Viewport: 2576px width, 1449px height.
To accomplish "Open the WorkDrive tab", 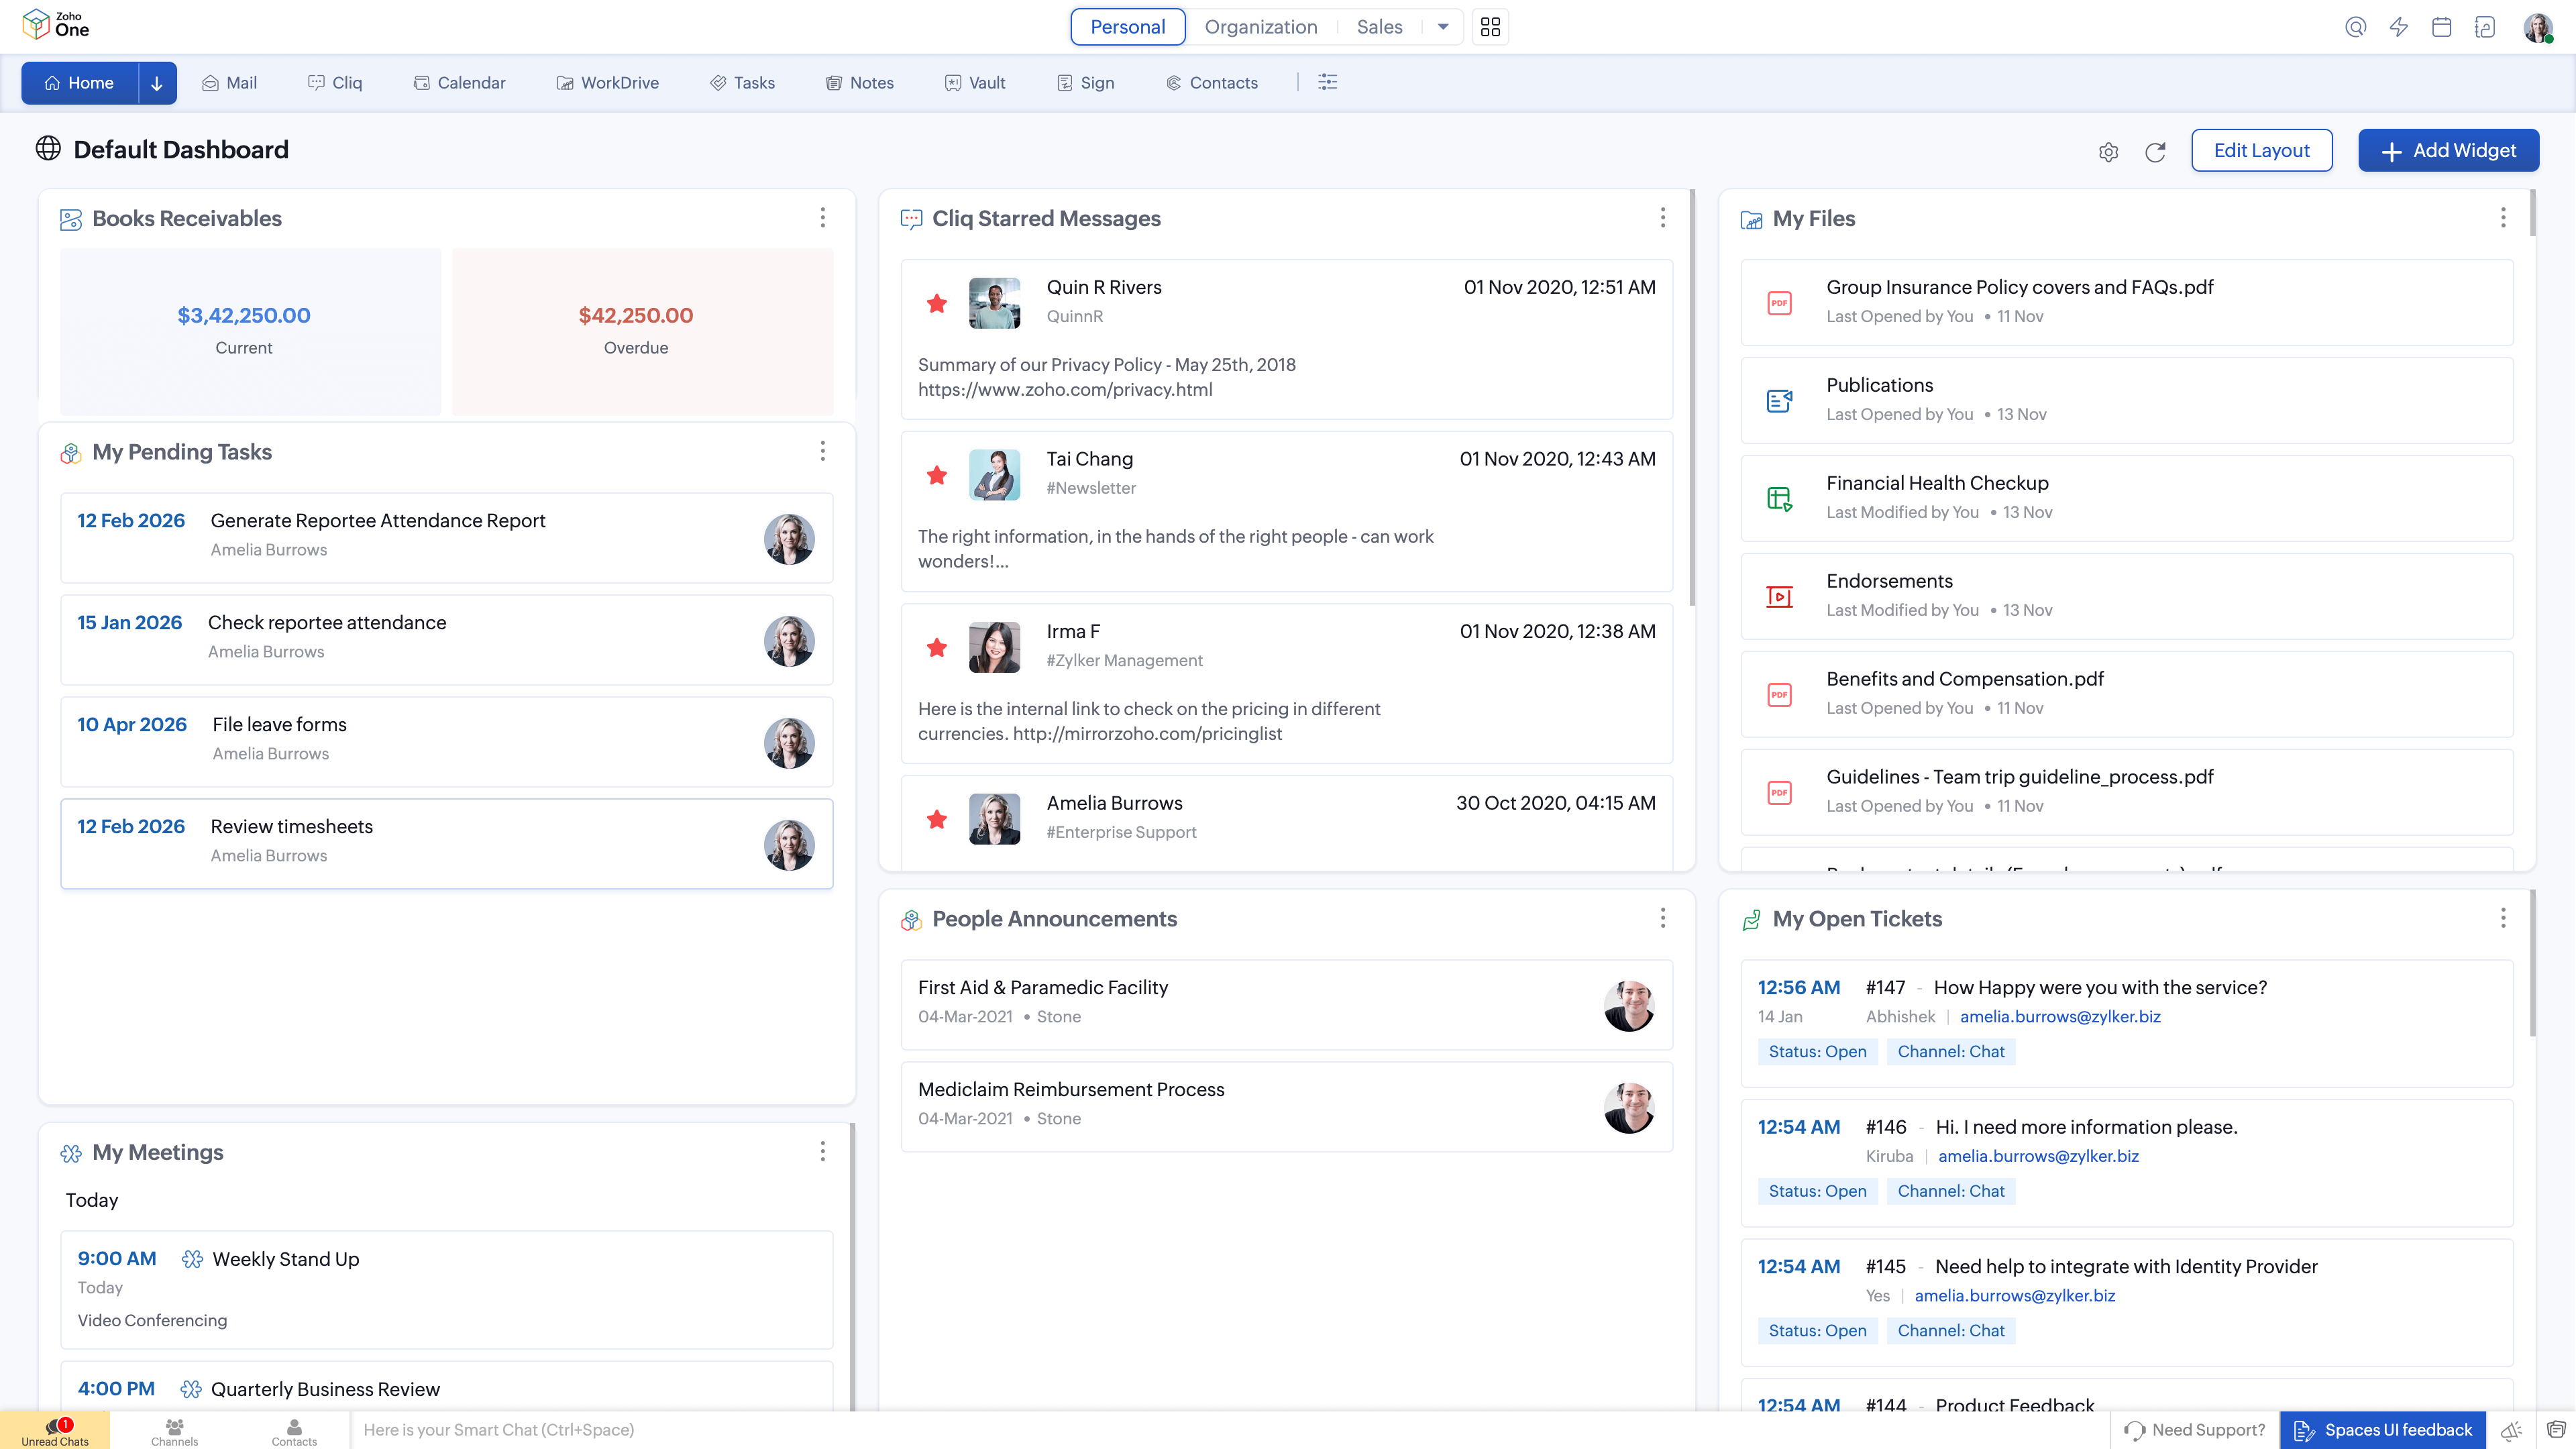I will tap(607, 83).
